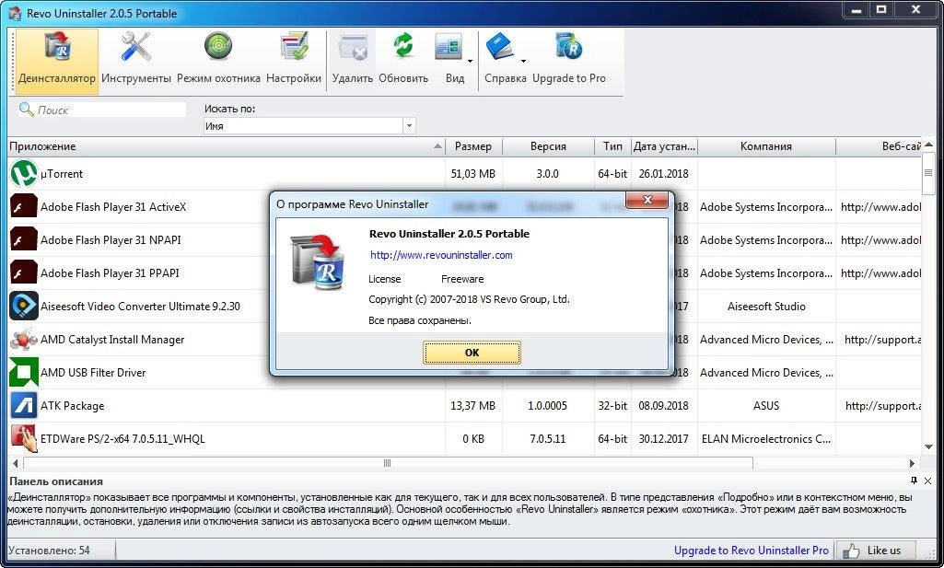
Task: Click the Revo logo in About dialog
Action: (317, 263)
